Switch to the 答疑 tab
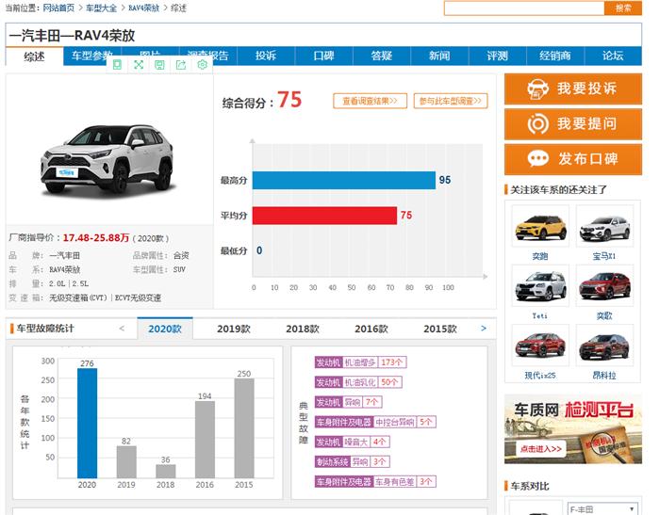Image resolution: width=660 pixels, height=515 pixels. click(x=382, y=56)
